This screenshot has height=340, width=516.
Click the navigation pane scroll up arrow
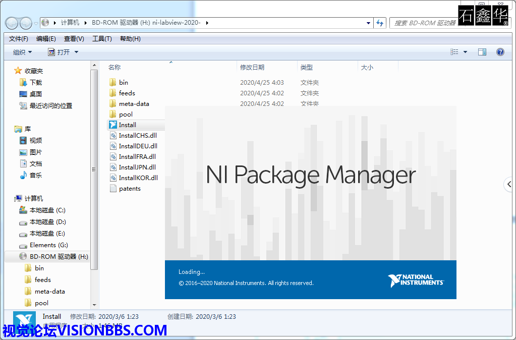94,66
